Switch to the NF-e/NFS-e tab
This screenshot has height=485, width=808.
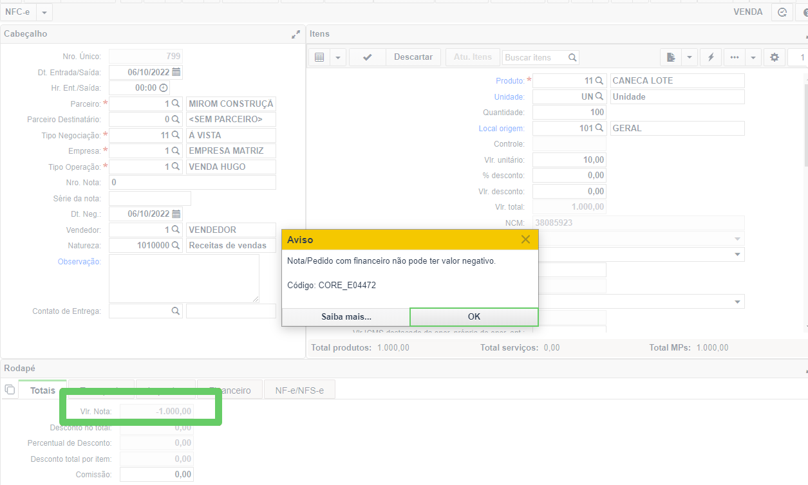point(299,390)
